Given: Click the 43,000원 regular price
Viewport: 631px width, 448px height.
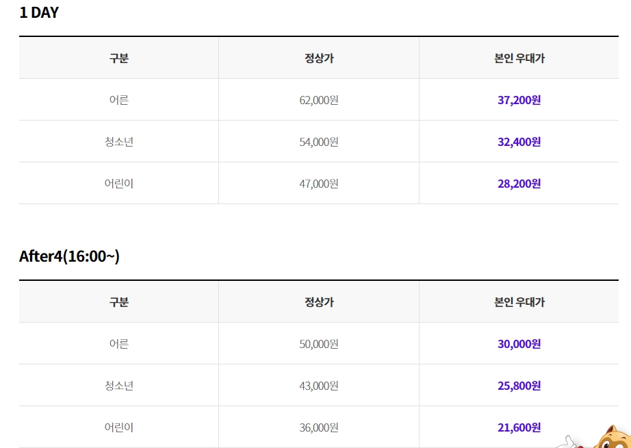Looking at the screenshot, I should pyautogui.click(x=319, y=386).
